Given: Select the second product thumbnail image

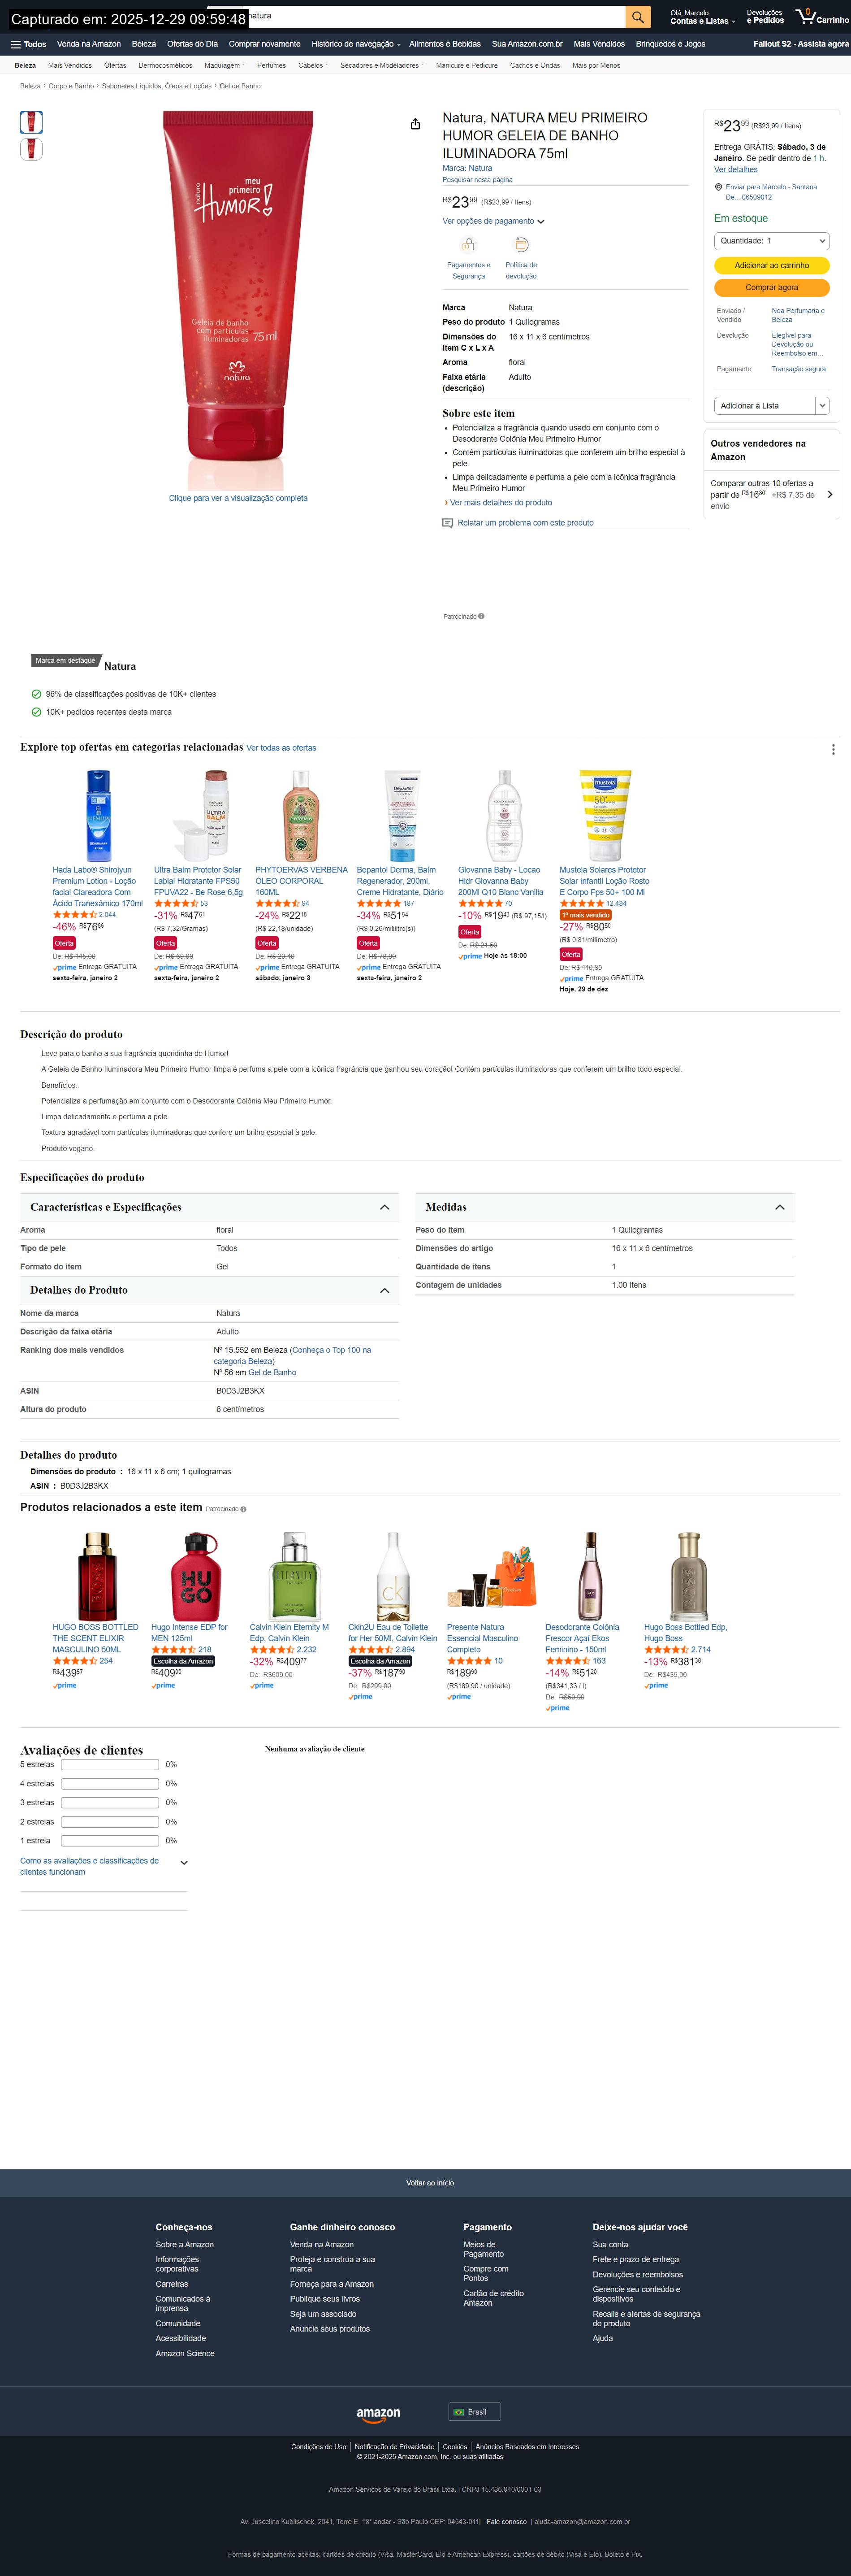Looking at the screenshot, I should point(31,149).
